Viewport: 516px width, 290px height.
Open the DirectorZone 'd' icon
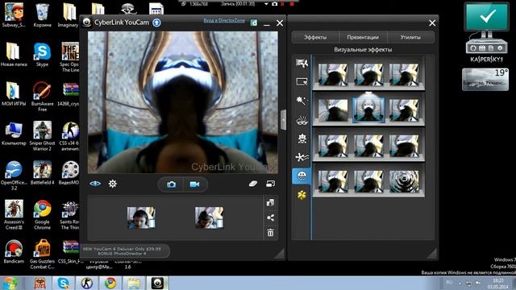(x=254, y=23)
